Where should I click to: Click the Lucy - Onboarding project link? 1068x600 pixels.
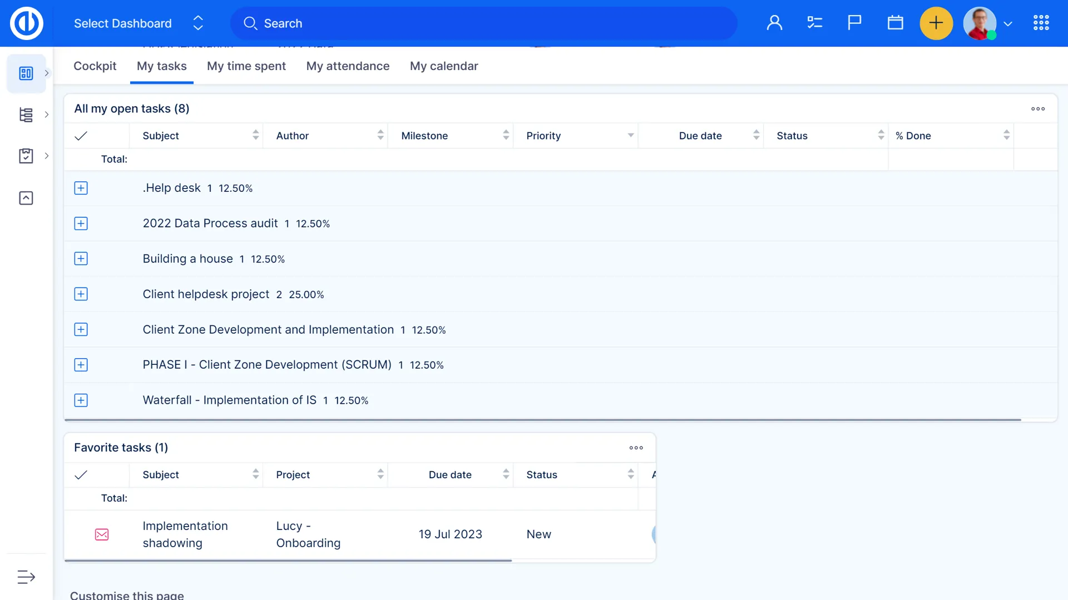click(308, 534)
